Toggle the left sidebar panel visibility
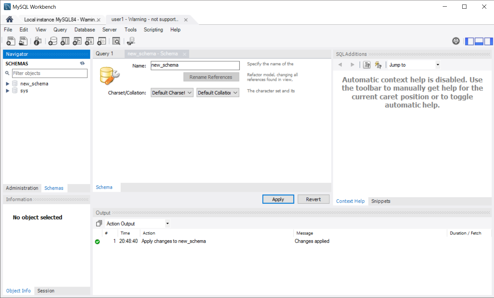Screen dimensions: 494x298 [x=470, y=41]
